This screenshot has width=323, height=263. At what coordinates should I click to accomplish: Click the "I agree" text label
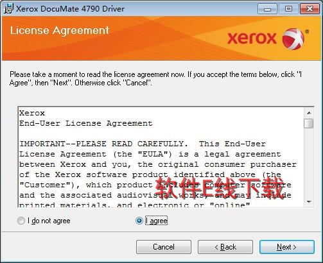tap(157, 221)
